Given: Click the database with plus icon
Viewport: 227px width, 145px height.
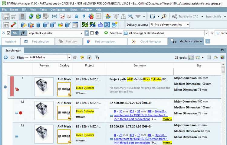Looking at the screenshot, I should pyautogui.click(x=53, y=25).
